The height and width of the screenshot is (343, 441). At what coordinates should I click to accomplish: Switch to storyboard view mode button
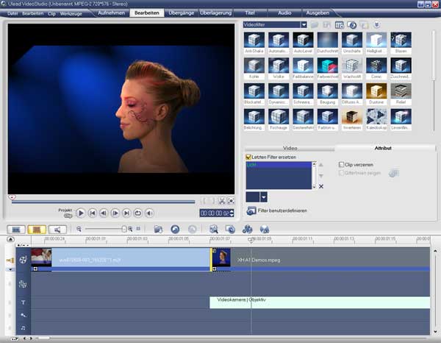coord(16,230)
